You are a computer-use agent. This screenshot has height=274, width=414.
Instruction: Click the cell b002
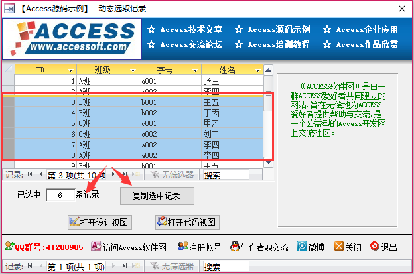[x=170, y=112]
